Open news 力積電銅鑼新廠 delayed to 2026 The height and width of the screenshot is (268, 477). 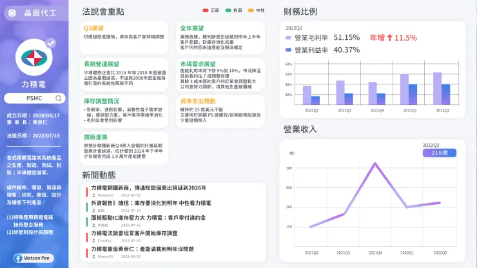click(149, 188)
